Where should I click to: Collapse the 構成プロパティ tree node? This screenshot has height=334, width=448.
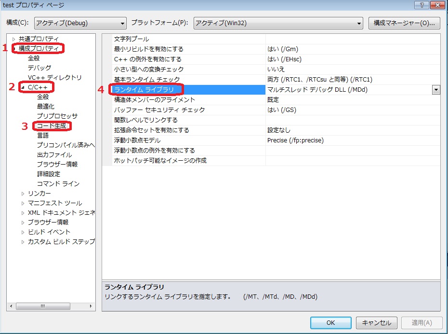14,49
